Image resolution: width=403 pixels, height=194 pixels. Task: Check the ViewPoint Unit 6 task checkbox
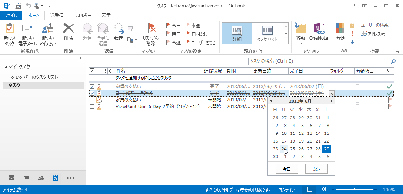coord(92,106)
